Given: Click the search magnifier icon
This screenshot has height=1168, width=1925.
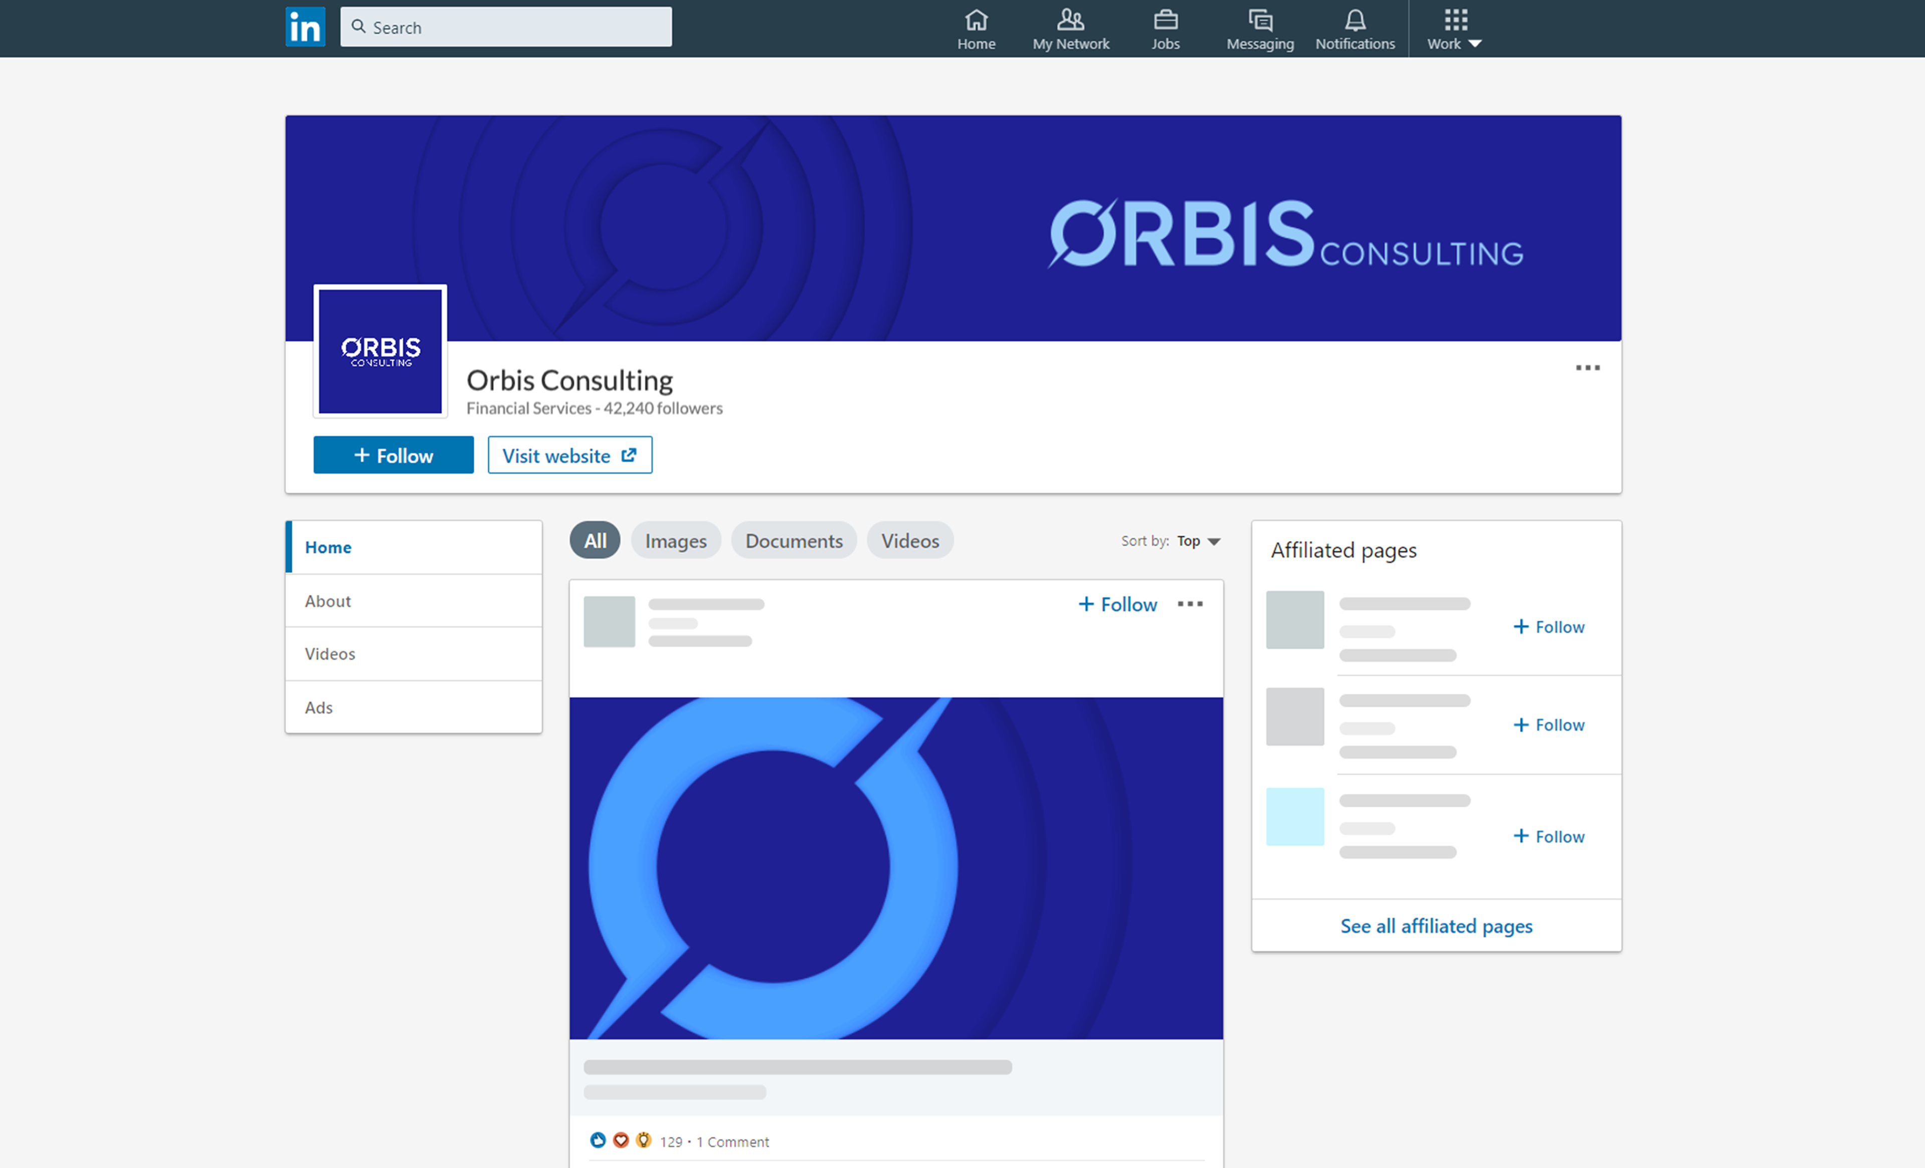Looking at the screenshot, I should pos(358,27).
